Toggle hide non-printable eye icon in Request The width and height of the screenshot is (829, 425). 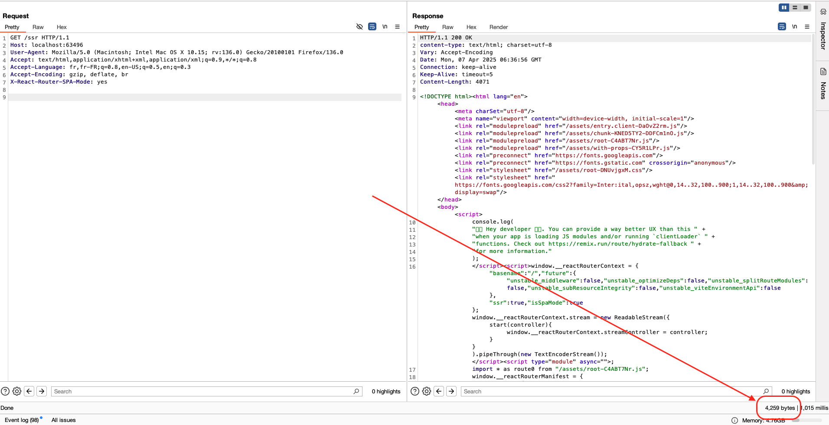pyautogui.click(x=359, y=26)
